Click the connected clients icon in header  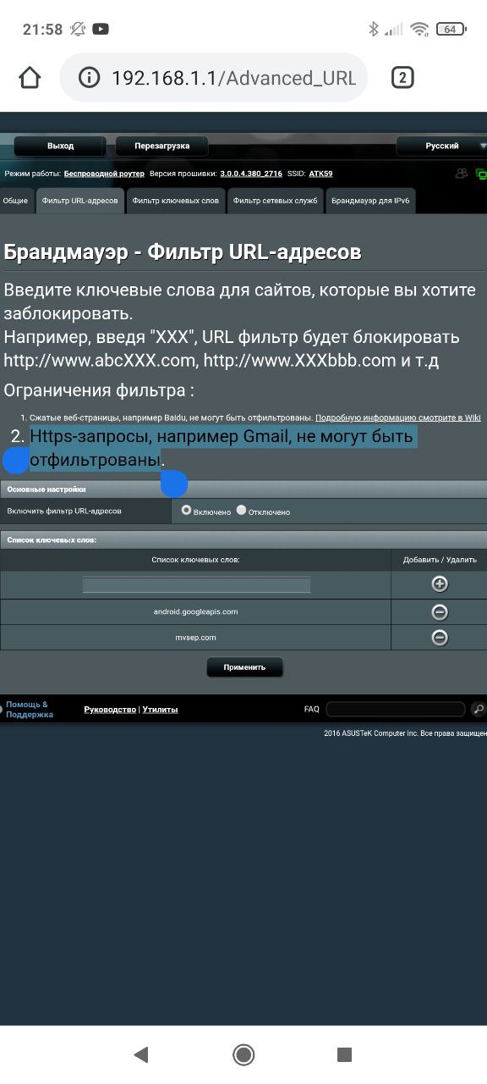point(462,174)
